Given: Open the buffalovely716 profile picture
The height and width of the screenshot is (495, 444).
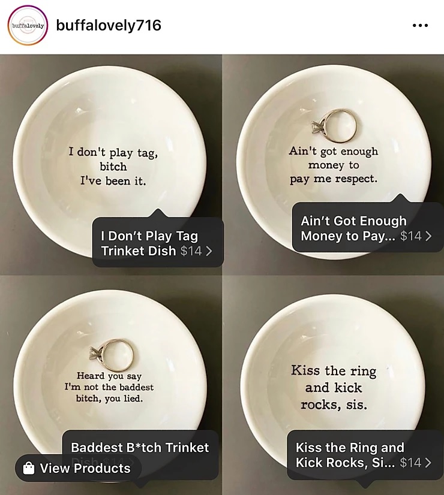Looking at the screenshot, I should point(28,26).
